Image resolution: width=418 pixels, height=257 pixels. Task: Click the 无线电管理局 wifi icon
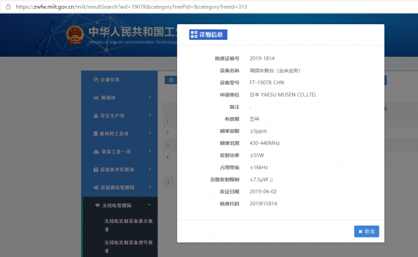click(x=97, y=205)
